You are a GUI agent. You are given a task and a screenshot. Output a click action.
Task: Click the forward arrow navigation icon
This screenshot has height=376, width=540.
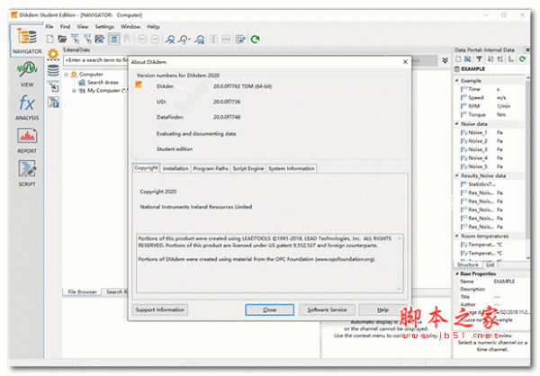[x=156, y=40]
